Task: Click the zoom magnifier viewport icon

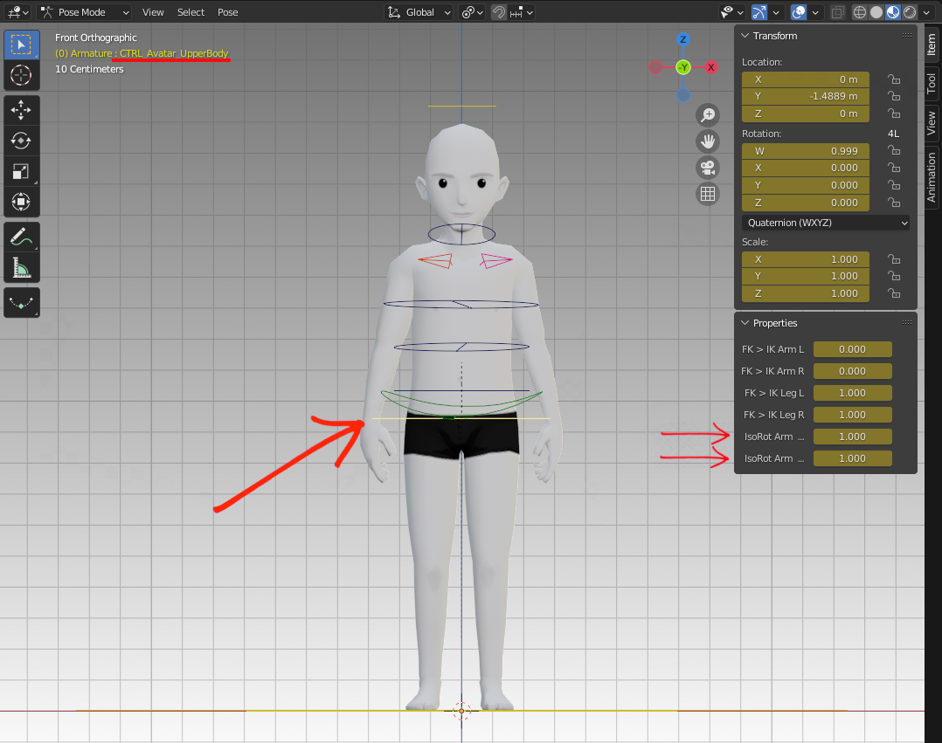Action: [x=708, y=114]
